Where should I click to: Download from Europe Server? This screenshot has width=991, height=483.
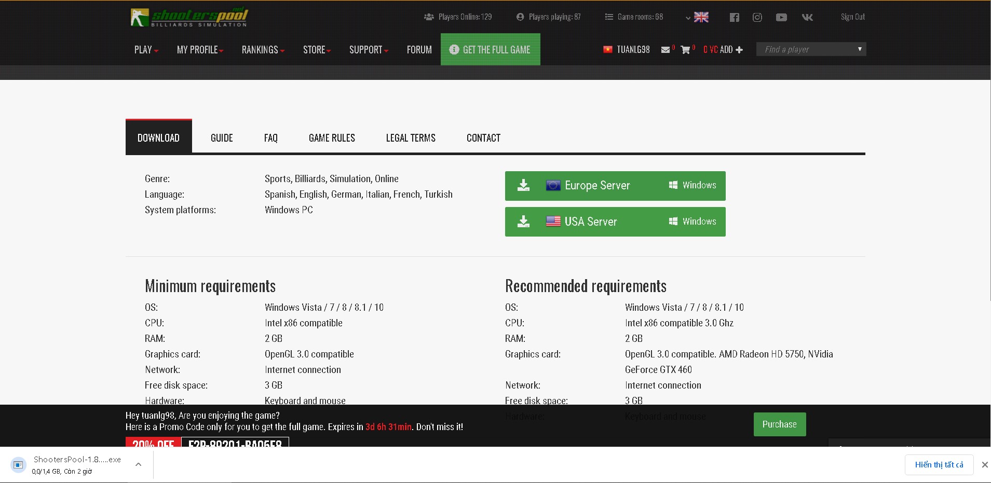point(615,186)
